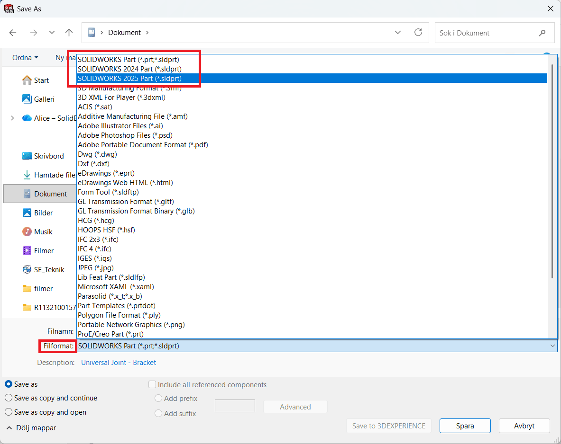
Task: Click the Avbryt button
Action: click(524, 426)
